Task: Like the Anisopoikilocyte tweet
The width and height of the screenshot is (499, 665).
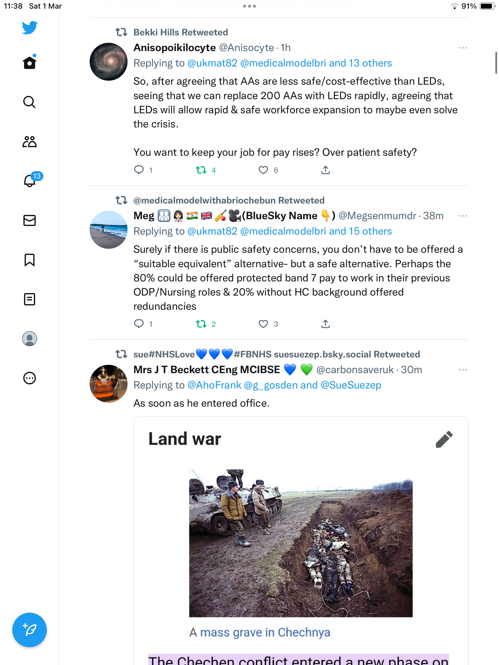Action: coord(263,170)
